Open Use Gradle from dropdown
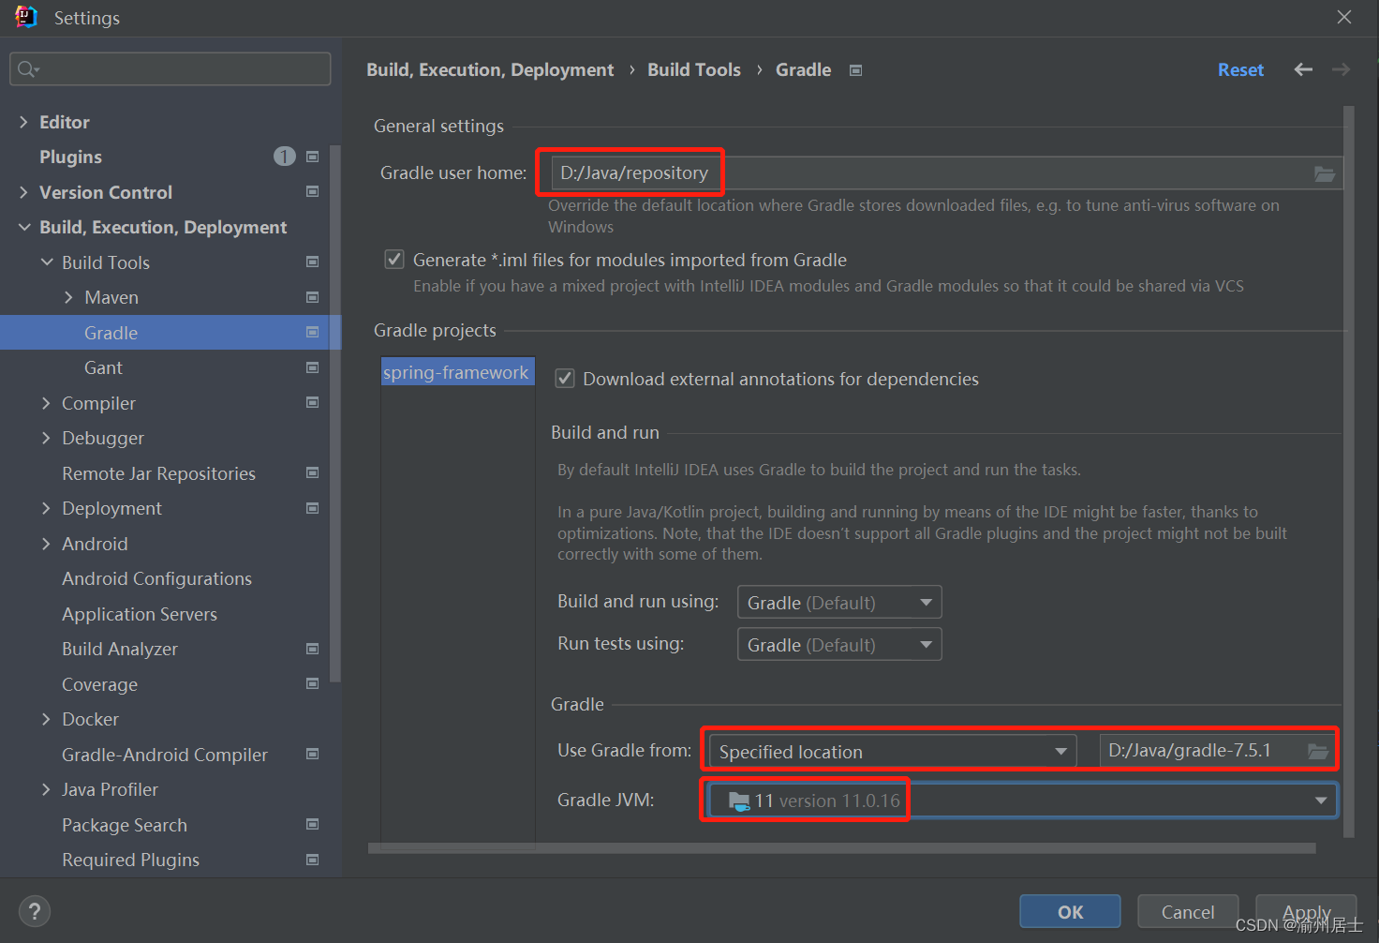 [x=893, y=751]
